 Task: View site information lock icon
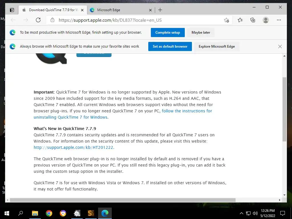tap(52, 20)
